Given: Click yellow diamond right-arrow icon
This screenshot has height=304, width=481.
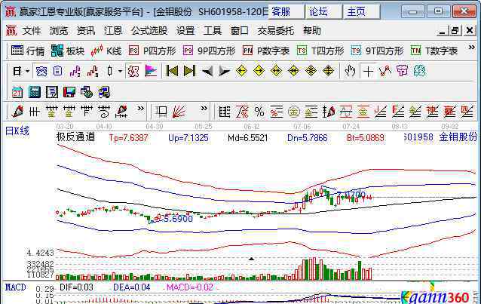Looking at the screenshot, I should coord(259,71).
